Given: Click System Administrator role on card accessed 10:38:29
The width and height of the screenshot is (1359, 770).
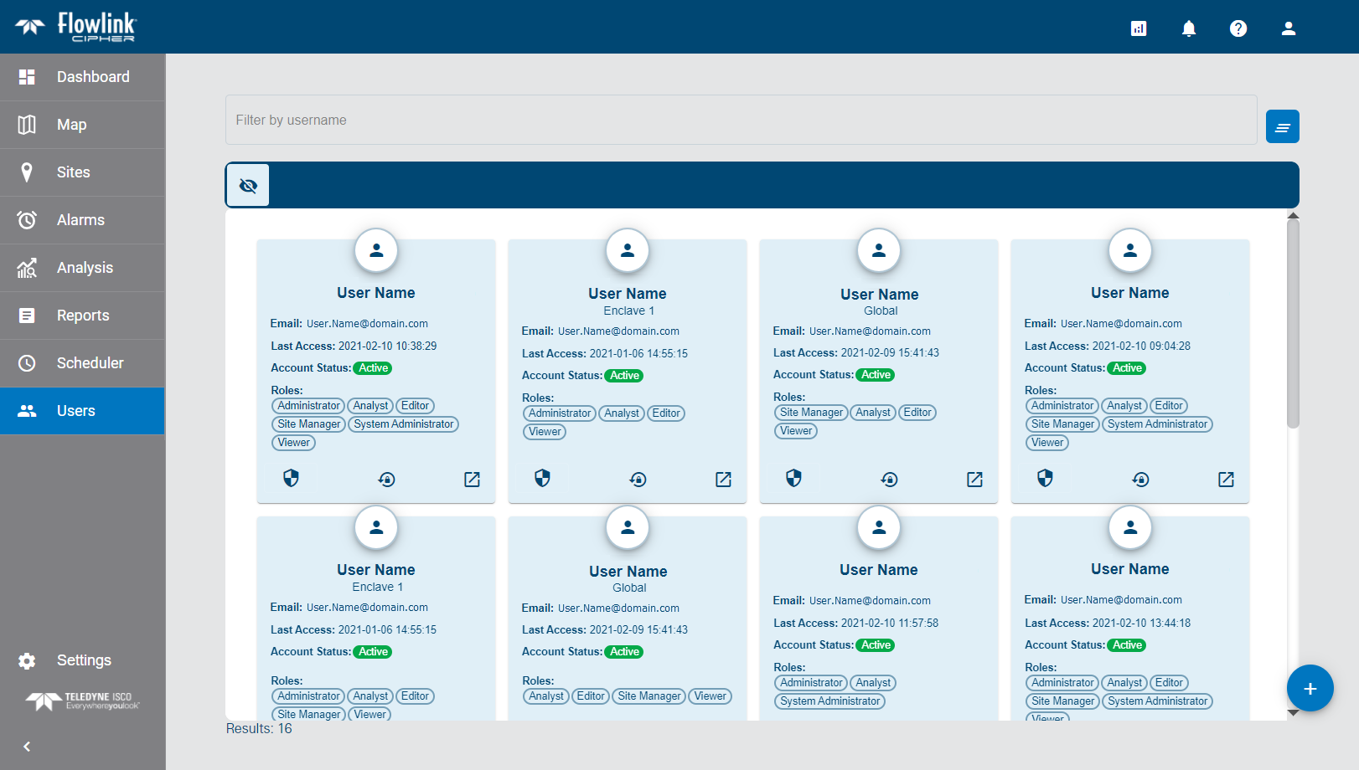Looking at the screenshot, I should 404,424.
